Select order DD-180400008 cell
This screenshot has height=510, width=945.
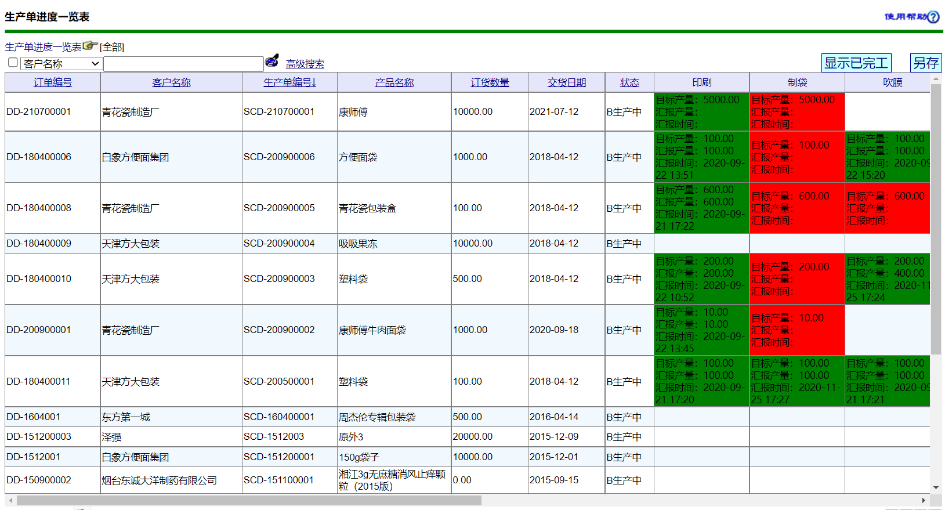click(x=53, y=208)
